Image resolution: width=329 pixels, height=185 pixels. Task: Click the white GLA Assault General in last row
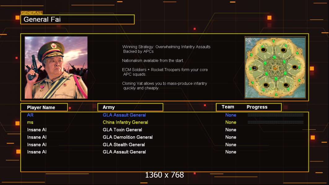tap(124, 152)
